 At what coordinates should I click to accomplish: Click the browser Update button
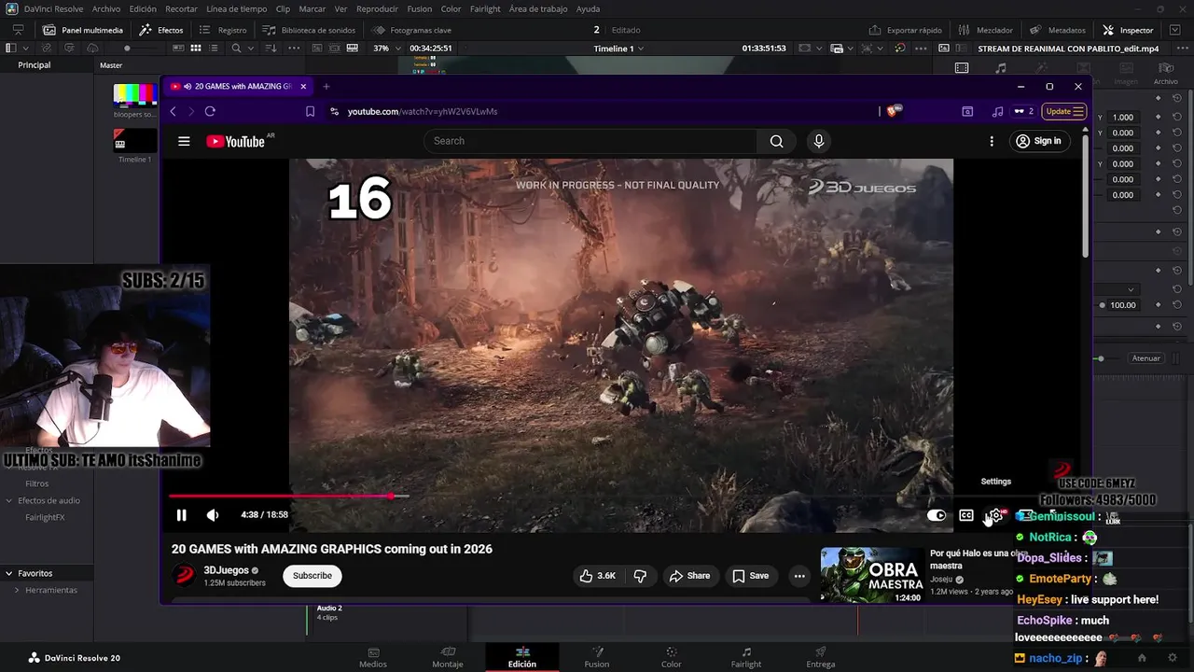[x=1064, y=111]
